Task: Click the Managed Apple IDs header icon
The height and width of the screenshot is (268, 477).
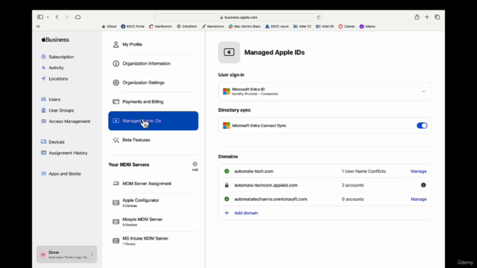Action: 229,52
